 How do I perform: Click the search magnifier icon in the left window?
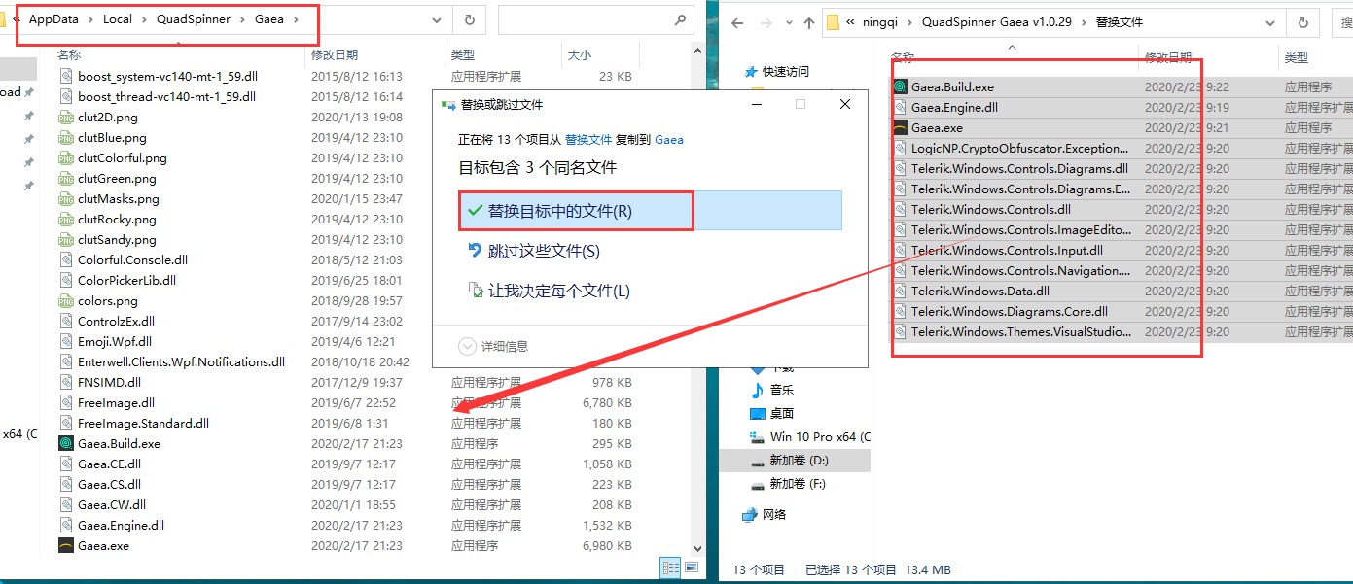(x=680, y=19)
